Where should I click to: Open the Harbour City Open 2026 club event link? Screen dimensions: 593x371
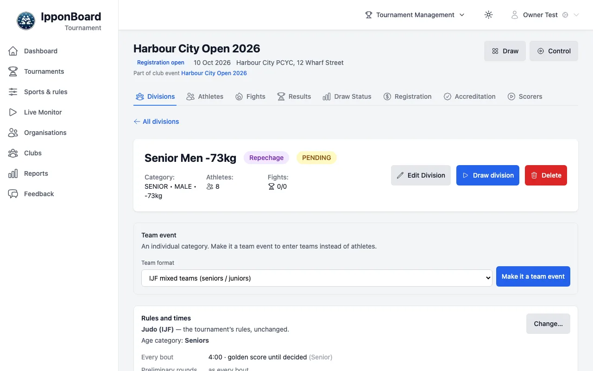[x=214, y=73]
